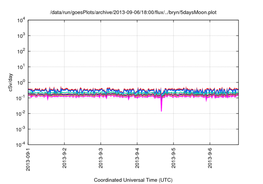Click the y-axis tick label 10^-1
Screen dimensions: 263x184
coord(21,98)
